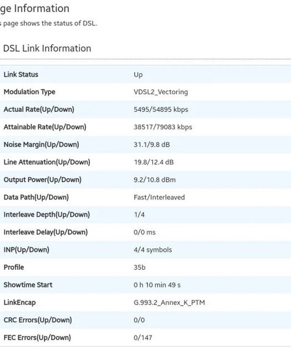Select the 'Output Power(Up/Down)' label
Viewport: 291px width, 353px height.
click(x=42, y=180)
